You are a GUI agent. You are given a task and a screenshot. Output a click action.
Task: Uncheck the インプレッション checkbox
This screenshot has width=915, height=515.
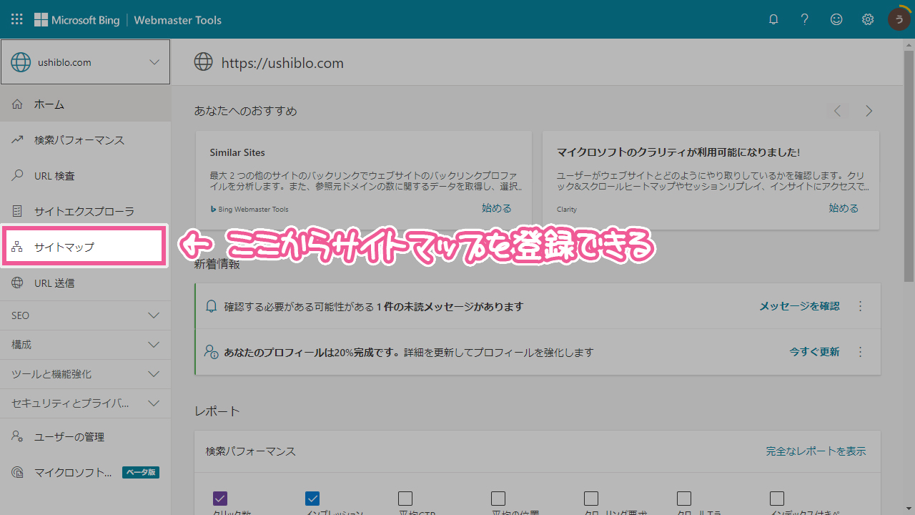[312, 499]
